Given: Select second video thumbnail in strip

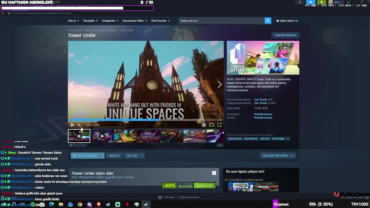Looking at the screenshot, I should pyautogui.click(x=102, y=136).
